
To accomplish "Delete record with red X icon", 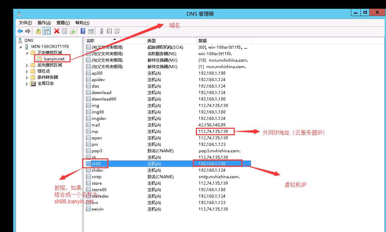I will (57, 31).
